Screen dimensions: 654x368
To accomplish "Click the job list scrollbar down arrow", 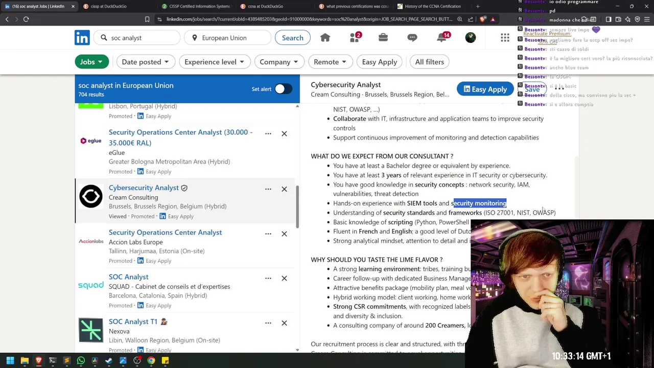I will pyautogui.click(x=297, y=350).
